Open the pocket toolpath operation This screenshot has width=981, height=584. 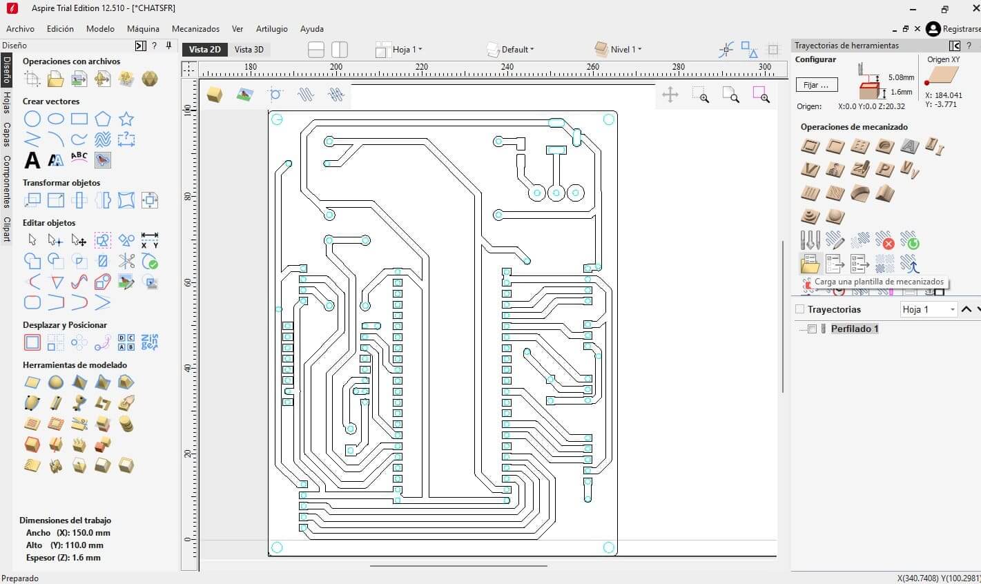[x=835, y=146]
